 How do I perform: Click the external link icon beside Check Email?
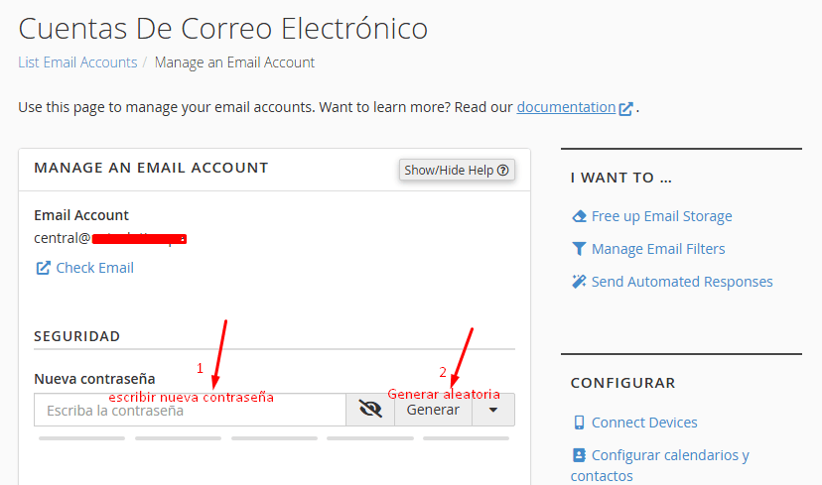click(43, 268)
